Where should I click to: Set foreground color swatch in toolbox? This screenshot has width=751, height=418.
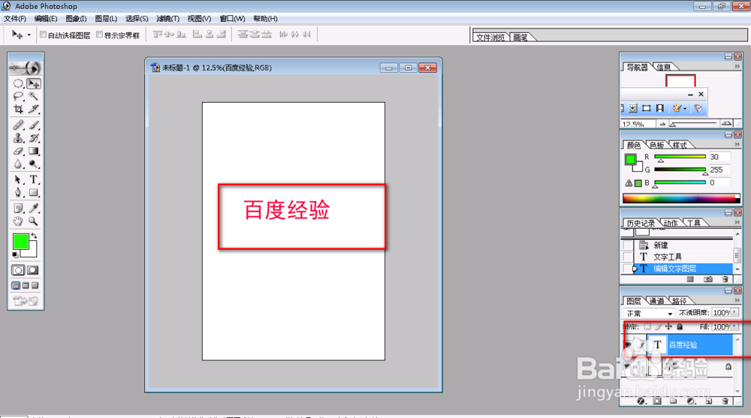pyautogui.click(x=20, y=242)
